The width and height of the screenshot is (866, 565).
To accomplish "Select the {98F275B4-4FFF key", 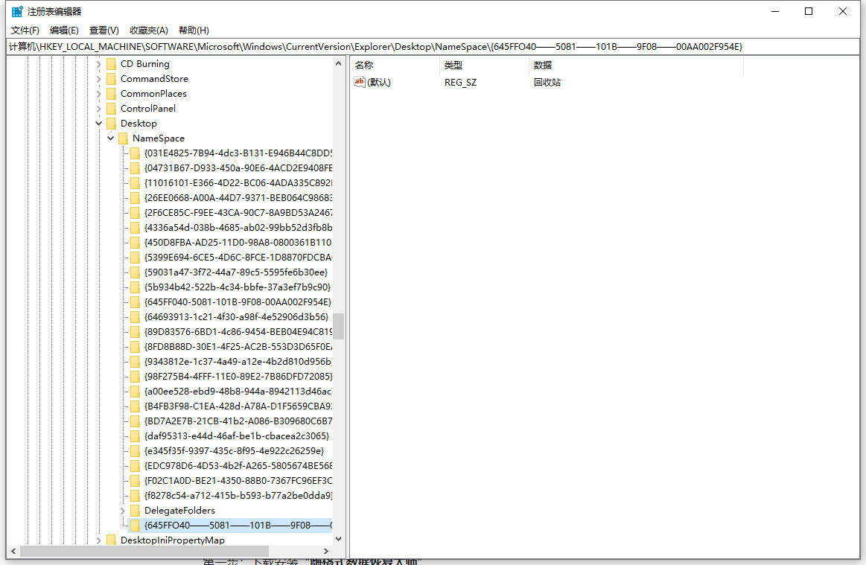I will pyautogui.click(x=238, y=377).
